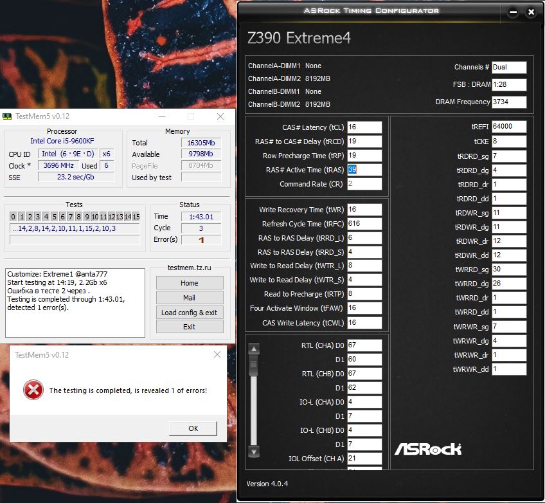
Task: Click the red error icon in dialog
Action: (x=33, y=390)
